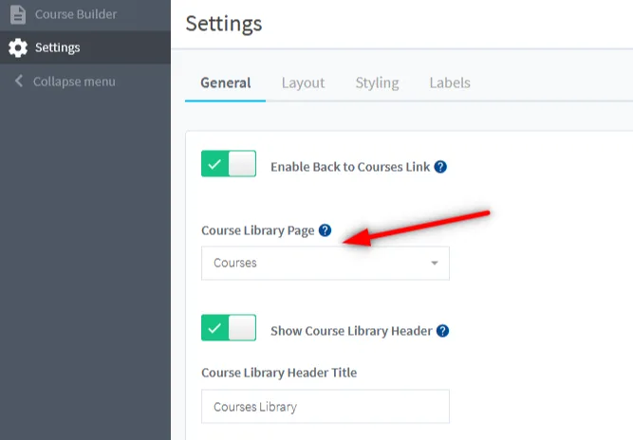Click the Show Course Library Header label

click(x=351, y=331)
